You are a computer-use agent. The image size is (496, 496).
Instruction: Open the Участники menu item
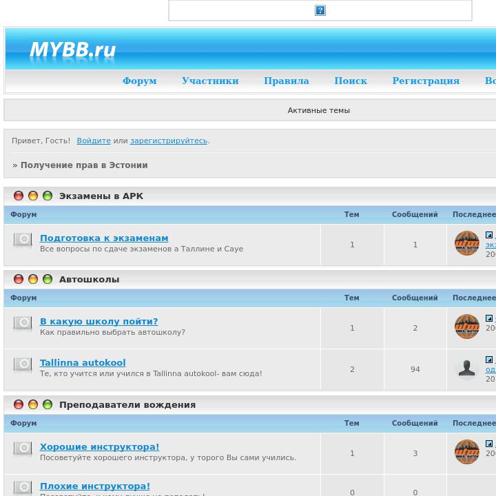(210, 81)
